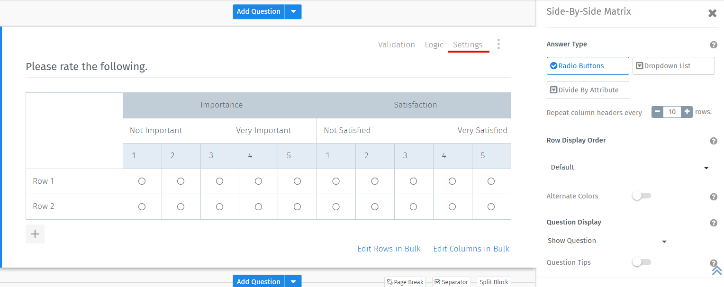Switch to the Validation tab
Viewport: 724px width, 287px height.
(x=397, y=44)
